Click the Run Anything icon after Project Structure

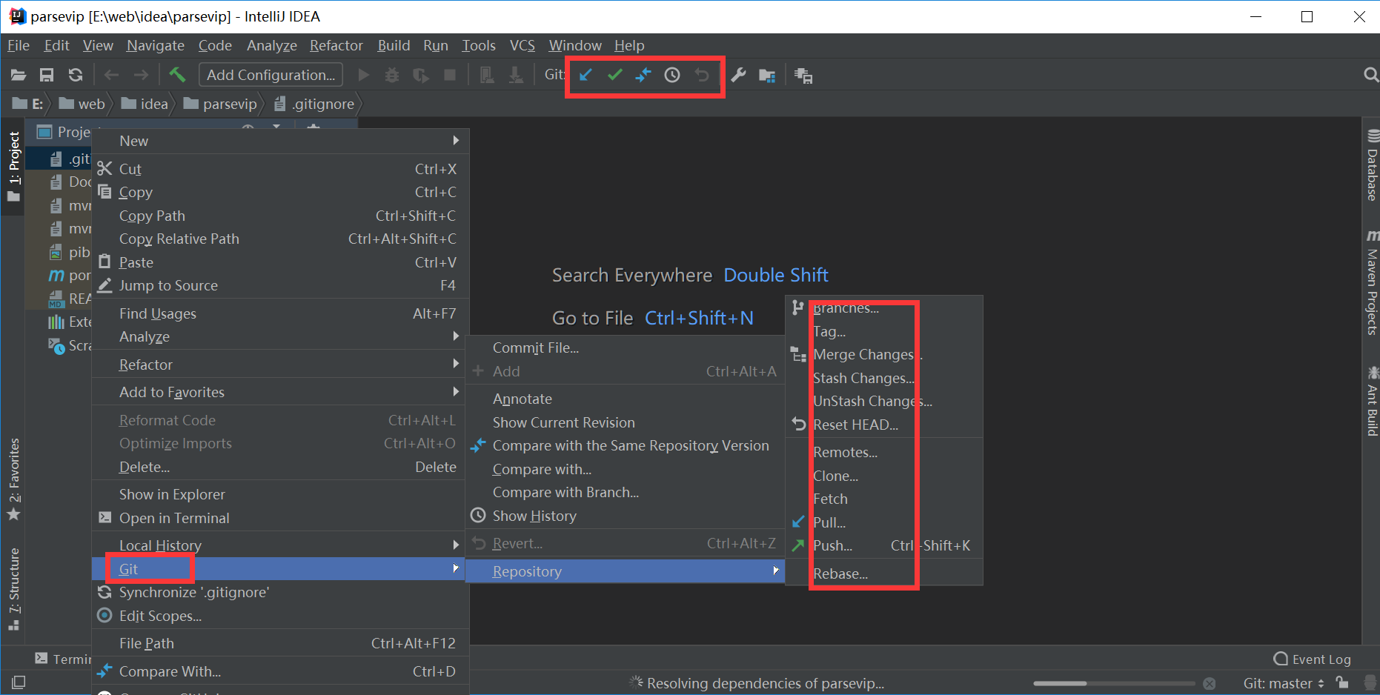pyautogui.click(x=803, y=75)
